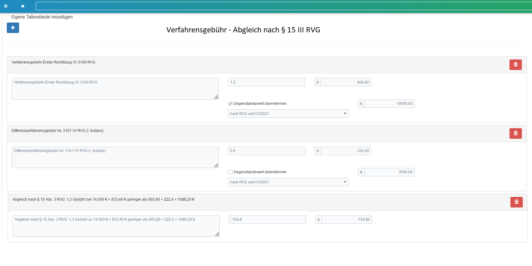Click the search bar in the top header
532x266 pixels.
[284, 6]
